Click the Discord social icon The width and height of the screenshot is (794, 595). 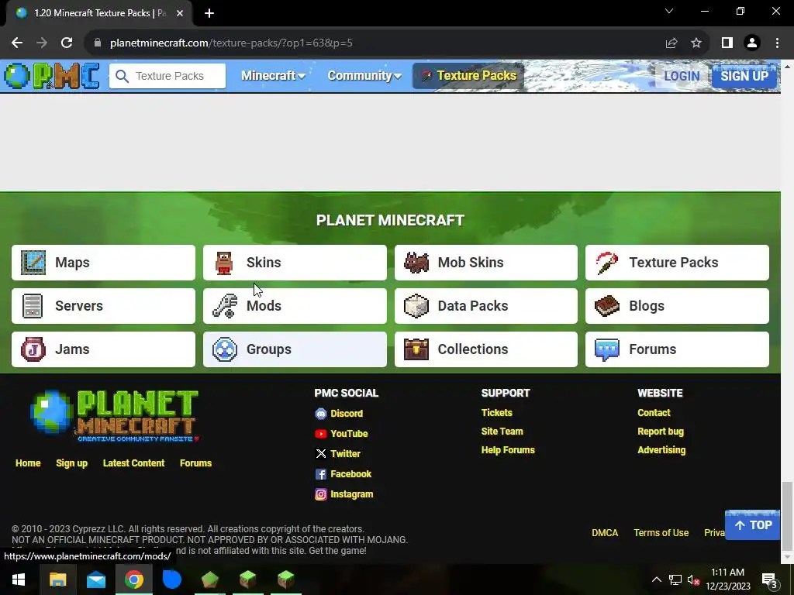click(320, 414)
